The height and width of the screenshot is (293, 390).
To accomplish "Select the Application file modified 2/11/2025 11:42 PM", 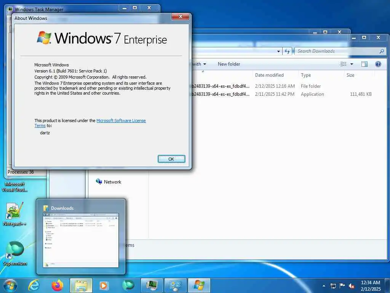I will click(281, 94).
